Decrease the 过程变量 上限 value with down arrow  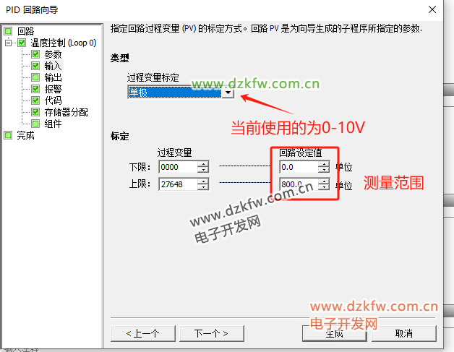(203, 188)
